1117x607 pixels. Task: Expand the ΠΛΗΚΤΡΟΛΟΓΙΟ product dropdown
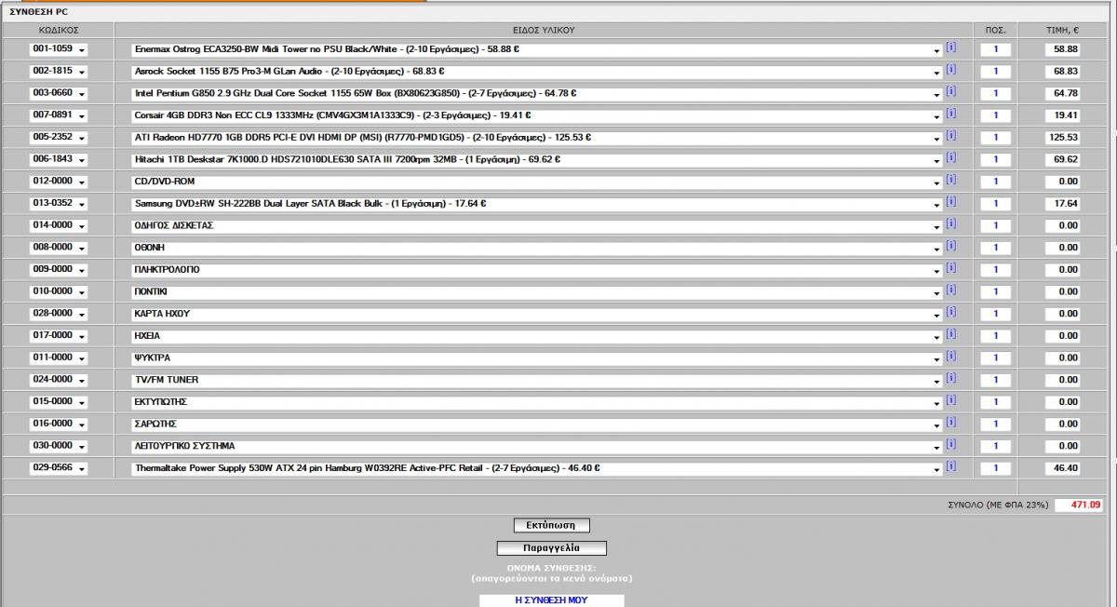[536, 270]
